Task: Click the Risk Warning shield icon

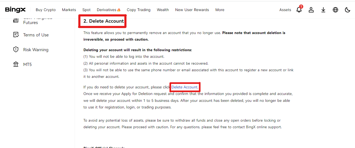Action: pos(16,50)
